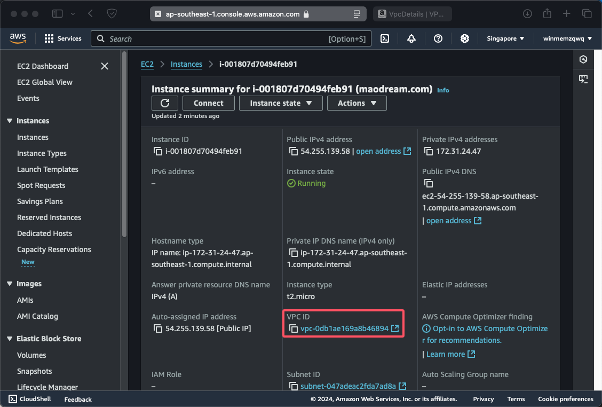Open EC2 Global View
Image resolution: width=602 pixels, height=407 pixels.
(44, 82)
